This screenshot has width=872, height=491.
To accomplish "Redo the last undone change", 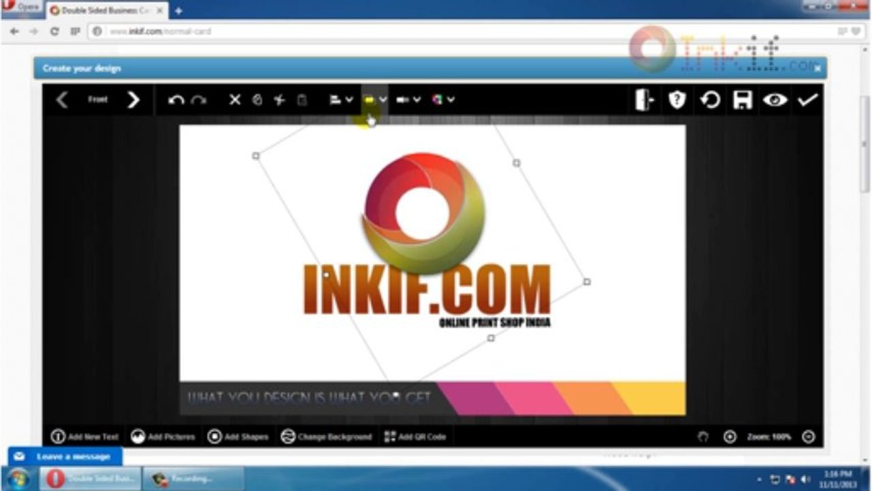I will [198, 100].
